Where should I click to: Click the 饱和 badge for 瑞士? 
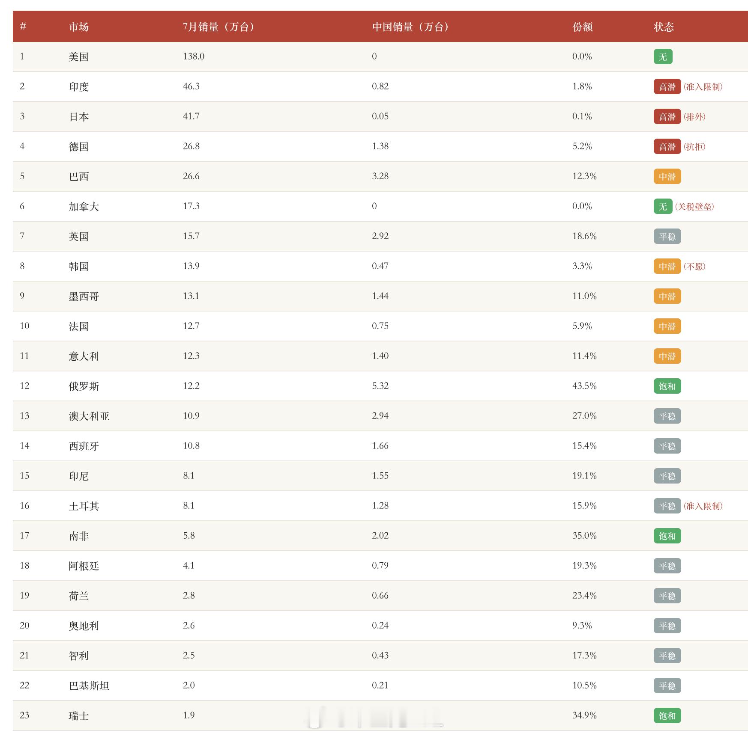pos(667,716)
